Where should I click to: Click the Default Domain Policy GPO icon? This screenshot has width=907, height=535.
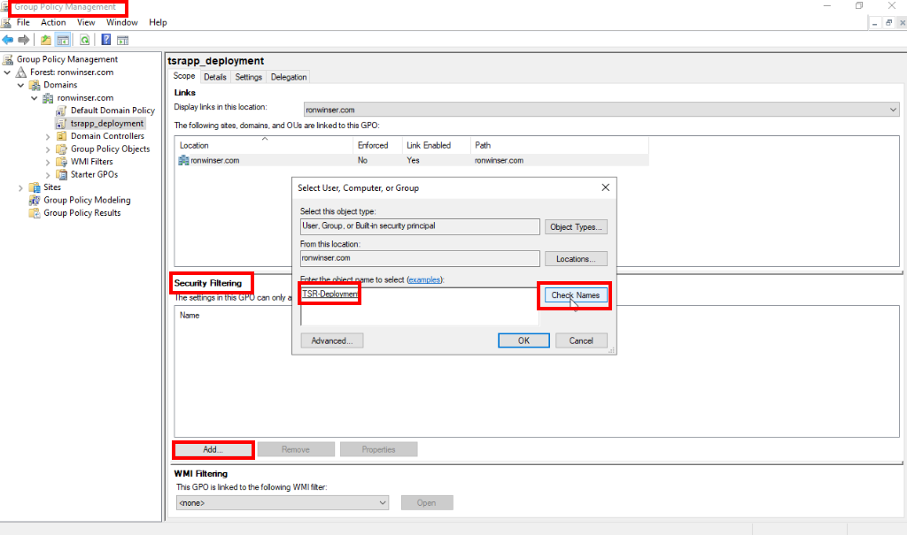click(61, 111)
